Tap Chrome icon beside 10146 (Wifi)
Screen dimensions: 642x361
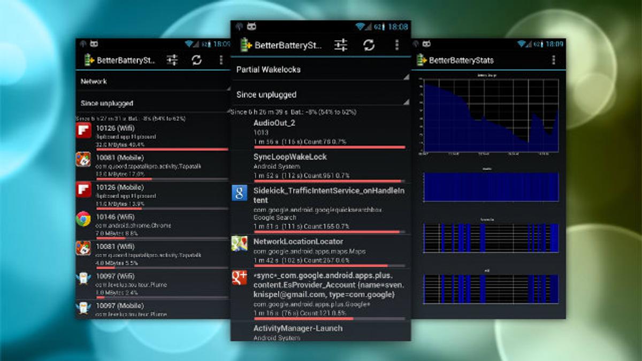pyautogui.click(x=83, y=219)
